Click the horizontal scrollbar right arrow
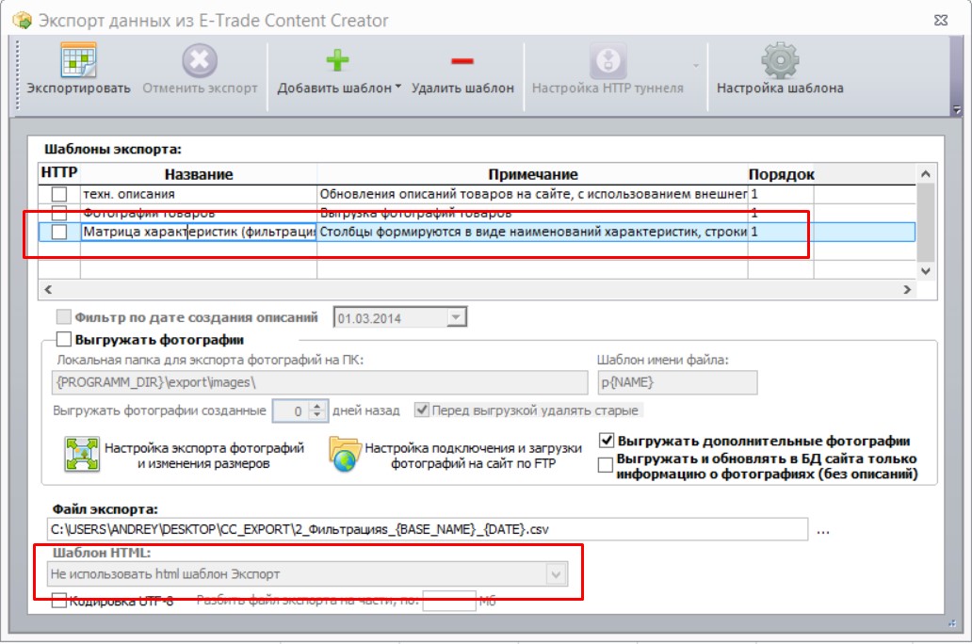The width and height of the screenshot is (972, 644). coord(907,289)
